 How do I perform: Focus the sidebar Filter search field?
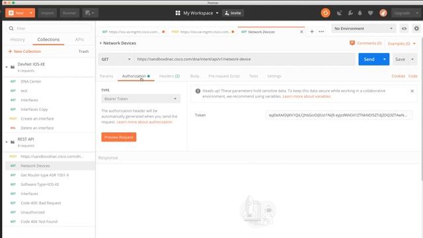pyautogui.click(x=48, y=28)
